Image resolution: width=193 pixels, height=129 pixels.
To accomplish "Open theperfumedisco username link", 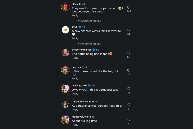I will pos(82,50).
